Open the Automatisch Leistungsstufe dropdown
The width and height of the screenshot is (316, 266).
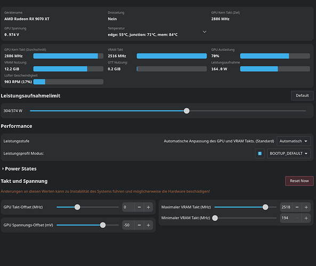294,141
